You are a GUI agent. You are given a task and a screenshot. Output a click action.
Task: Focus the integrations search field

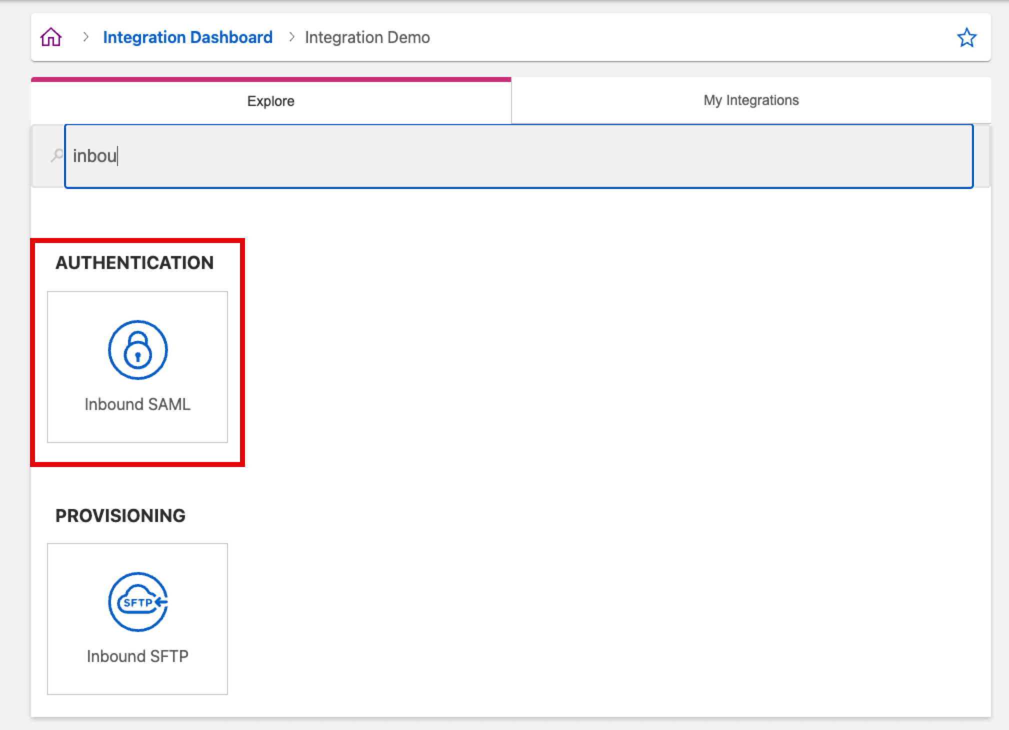click(x=518, y=156)
